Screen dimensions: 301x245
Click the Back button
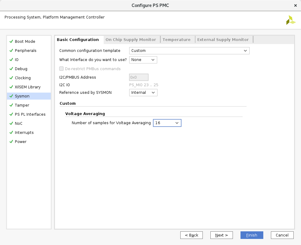pyautogui.click(x=192, y=235)
